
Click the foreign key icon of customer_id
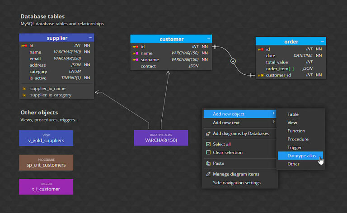[x=260, y=75]
